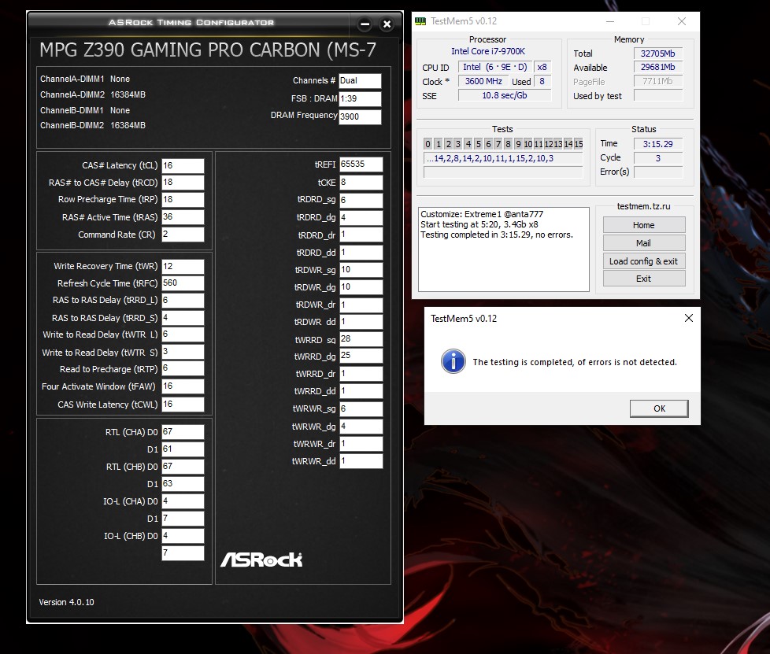Click the Mail button in TestMem5
The image size is (770, 654).
pyautogui.click(x=644, y=243)
